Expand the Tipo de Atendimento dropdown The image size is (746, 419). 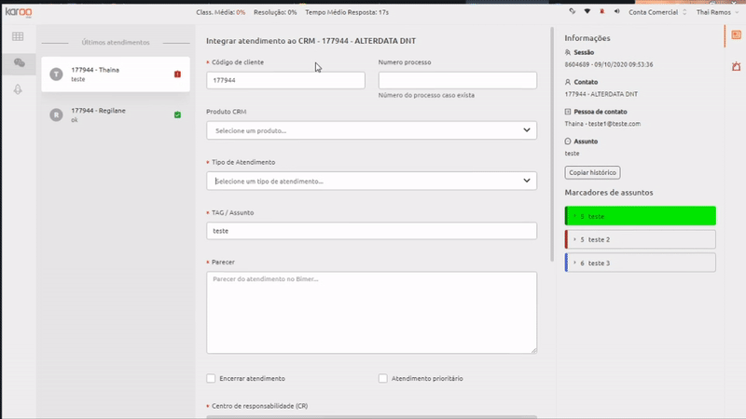[371, 181]
